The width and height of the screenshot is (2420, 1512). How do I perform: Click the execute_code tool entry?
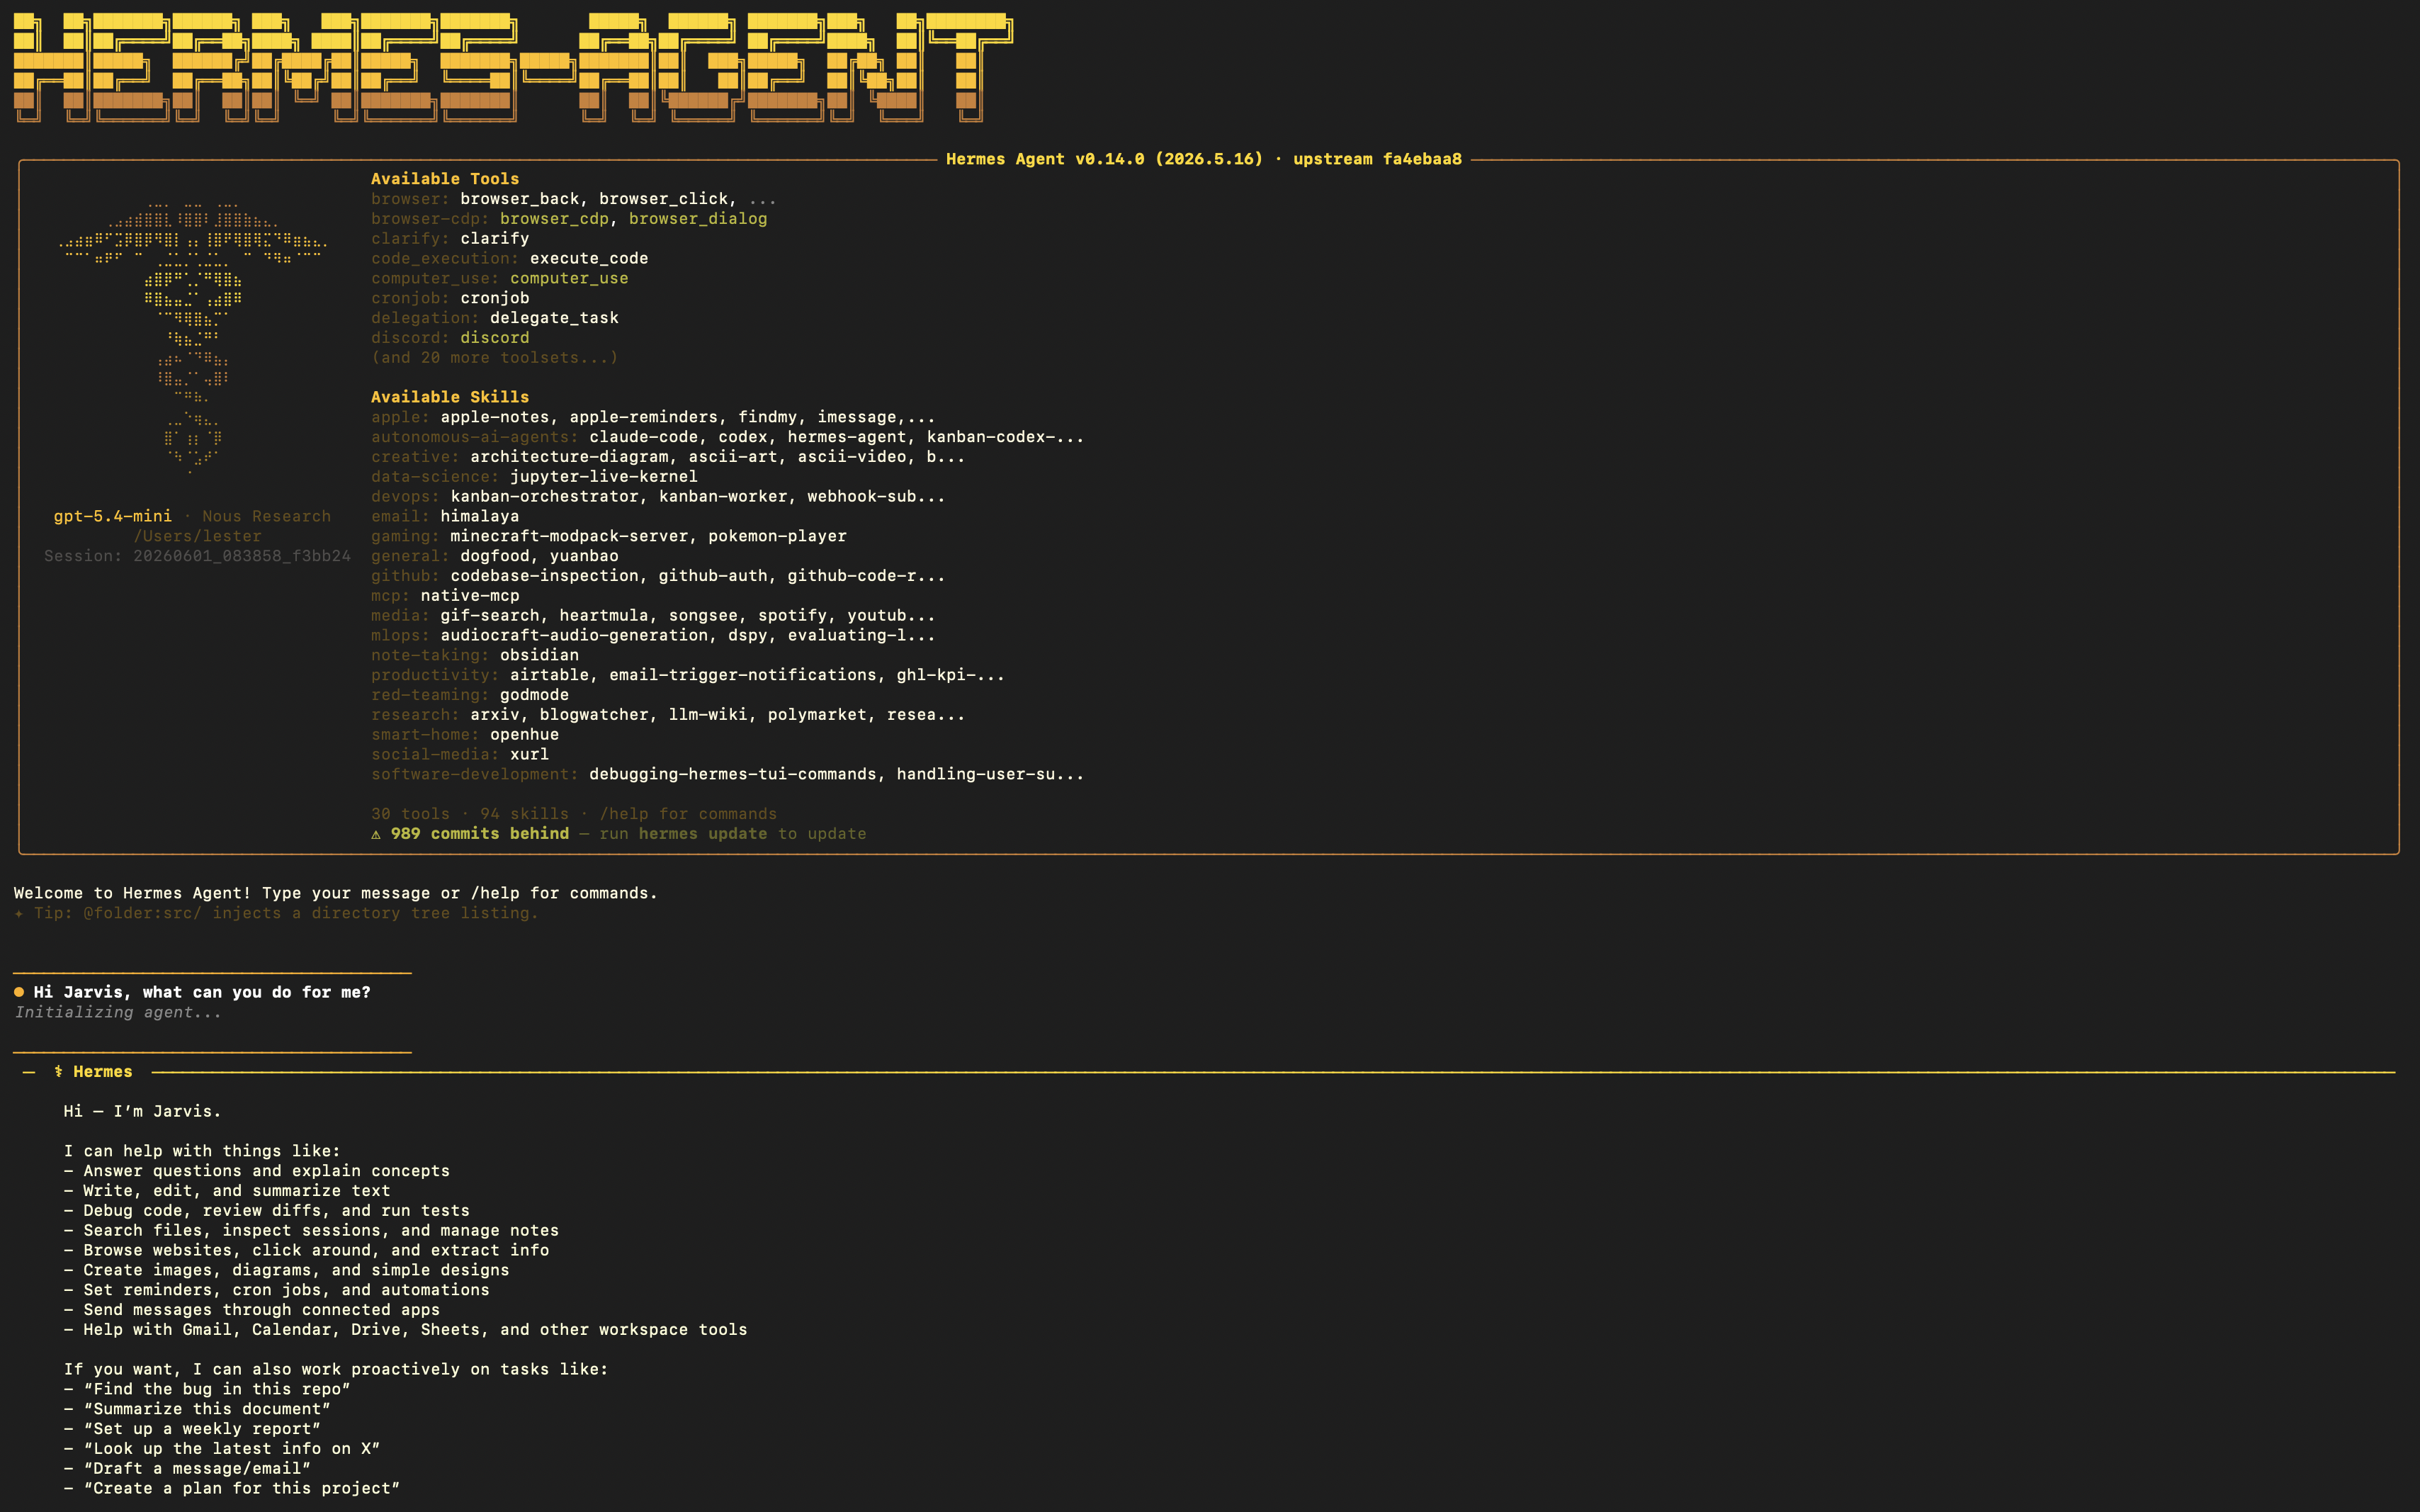[589, 258]
